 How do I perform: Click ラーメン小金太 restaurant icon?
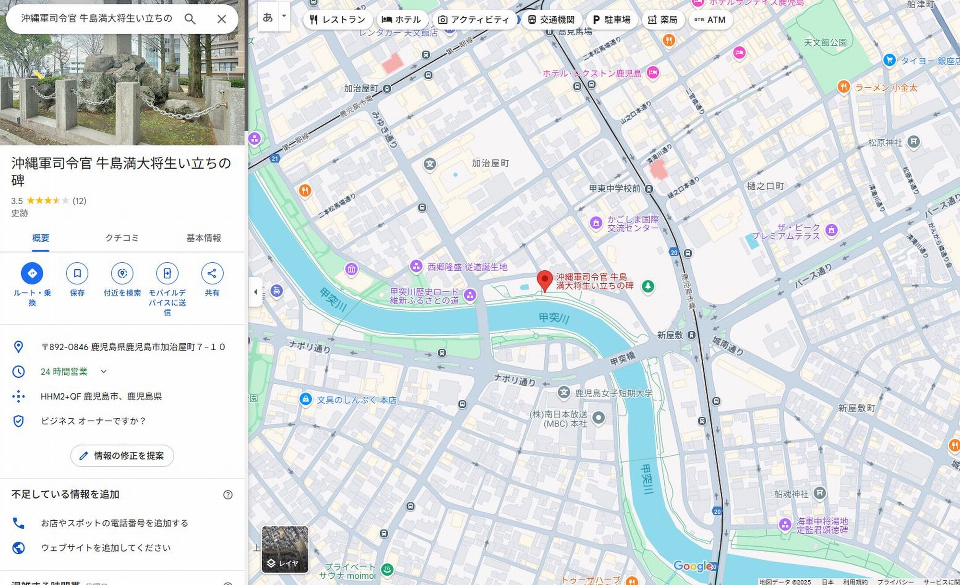click(843, 87)
